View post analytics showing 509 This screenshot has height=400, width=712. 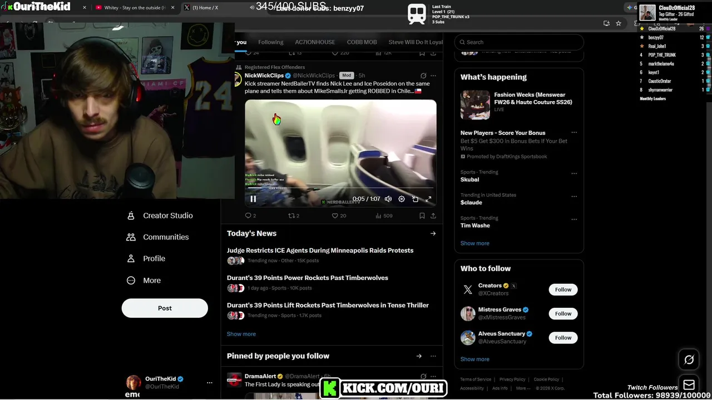384,216
